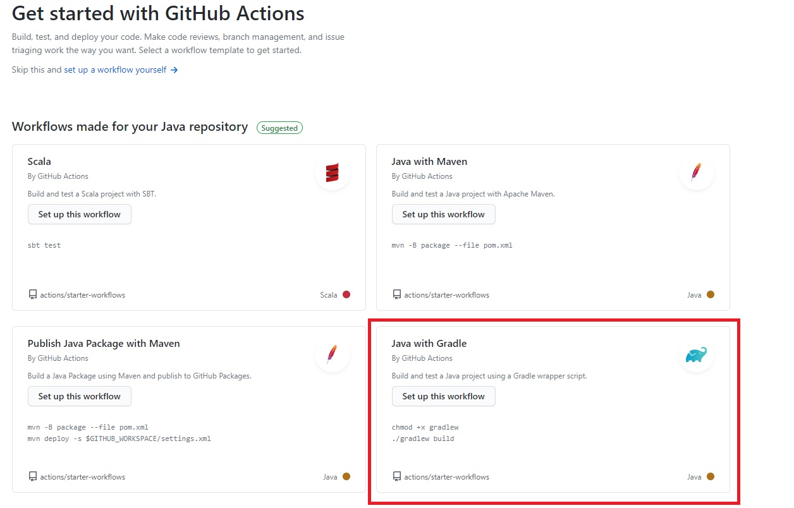The image size is (794, 508).
Task: Click the Publish Java Package feather icon
Action: point(333,354)
